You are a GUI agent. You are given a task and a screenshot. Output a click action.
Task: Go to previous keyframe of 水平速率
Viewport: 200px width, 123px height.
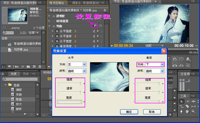click(94, 36)
